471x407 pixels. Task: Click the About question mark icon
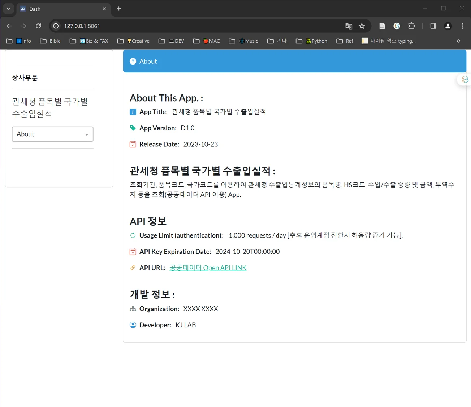133,61
